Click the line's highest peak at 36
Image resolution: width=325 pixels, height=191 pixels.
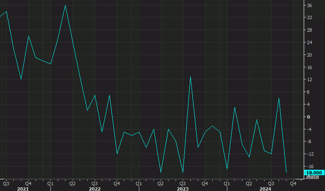coord(65,5)
